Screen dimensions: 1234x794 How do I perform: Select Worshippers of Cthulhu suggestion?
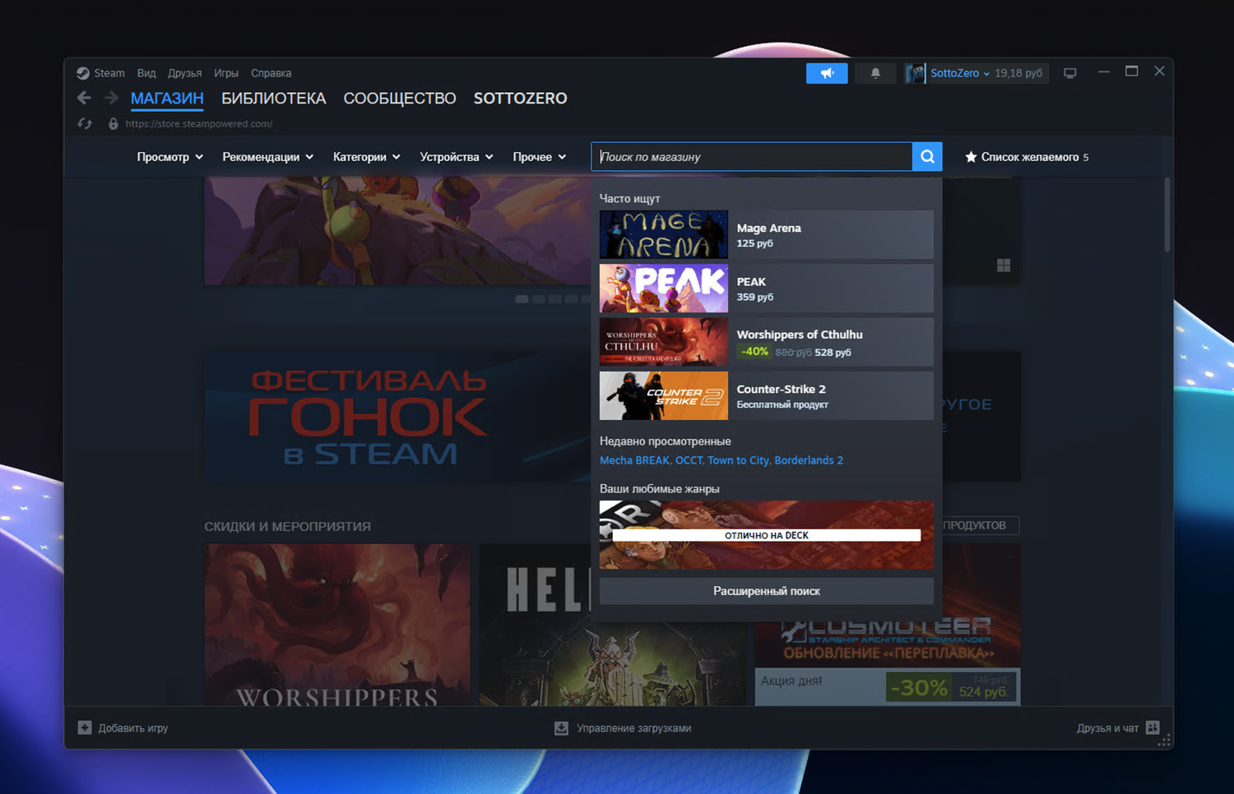tap(767, 342)
